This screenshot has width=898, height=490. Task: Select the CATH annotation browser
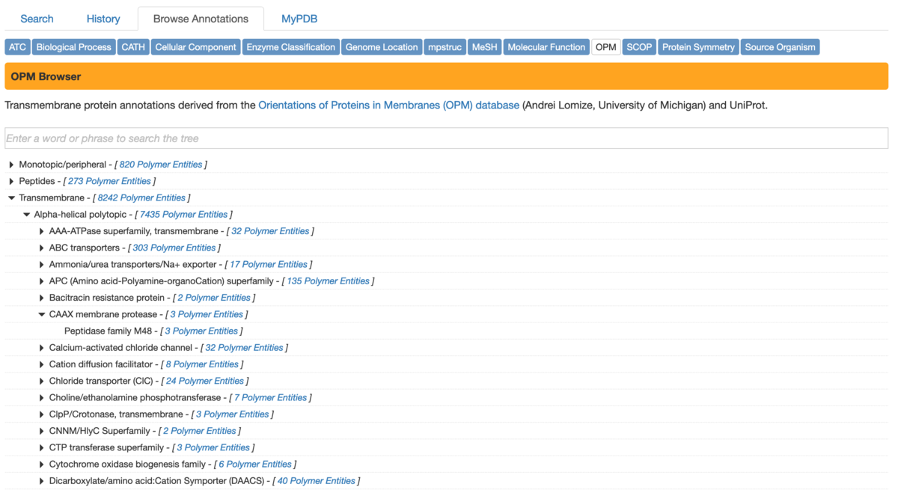click(132, 46)
